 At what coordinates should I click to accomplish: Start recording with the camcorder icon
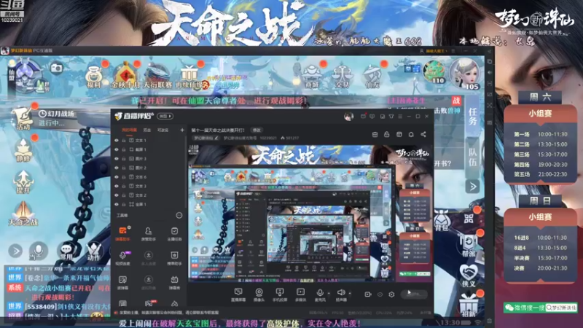(368, 294)
